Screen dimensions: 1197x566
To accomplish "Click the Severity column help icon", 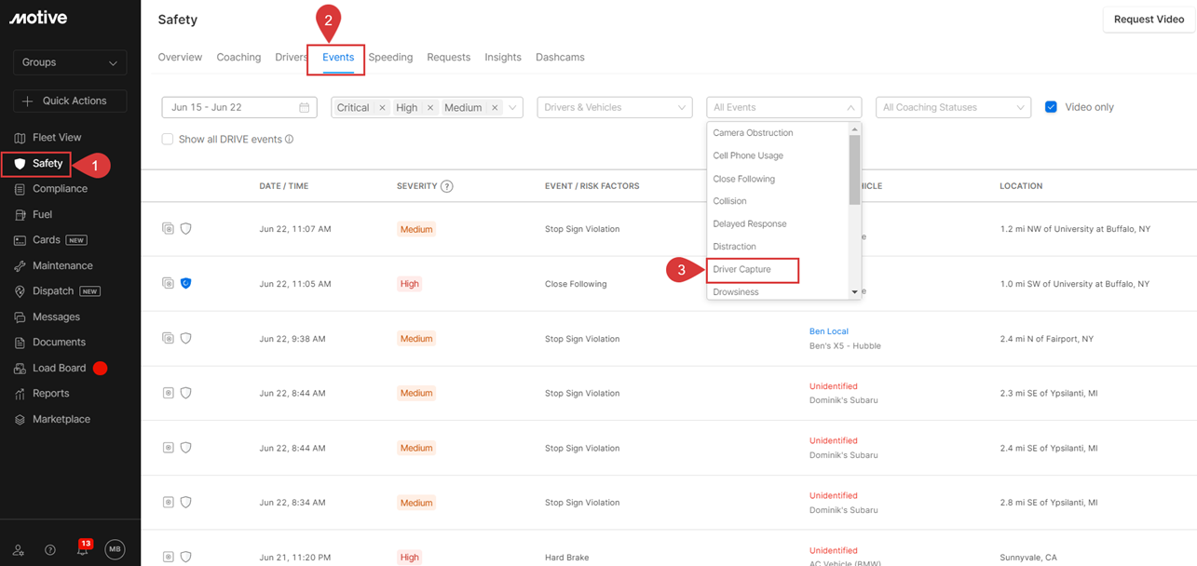I will tap(447, 186).
